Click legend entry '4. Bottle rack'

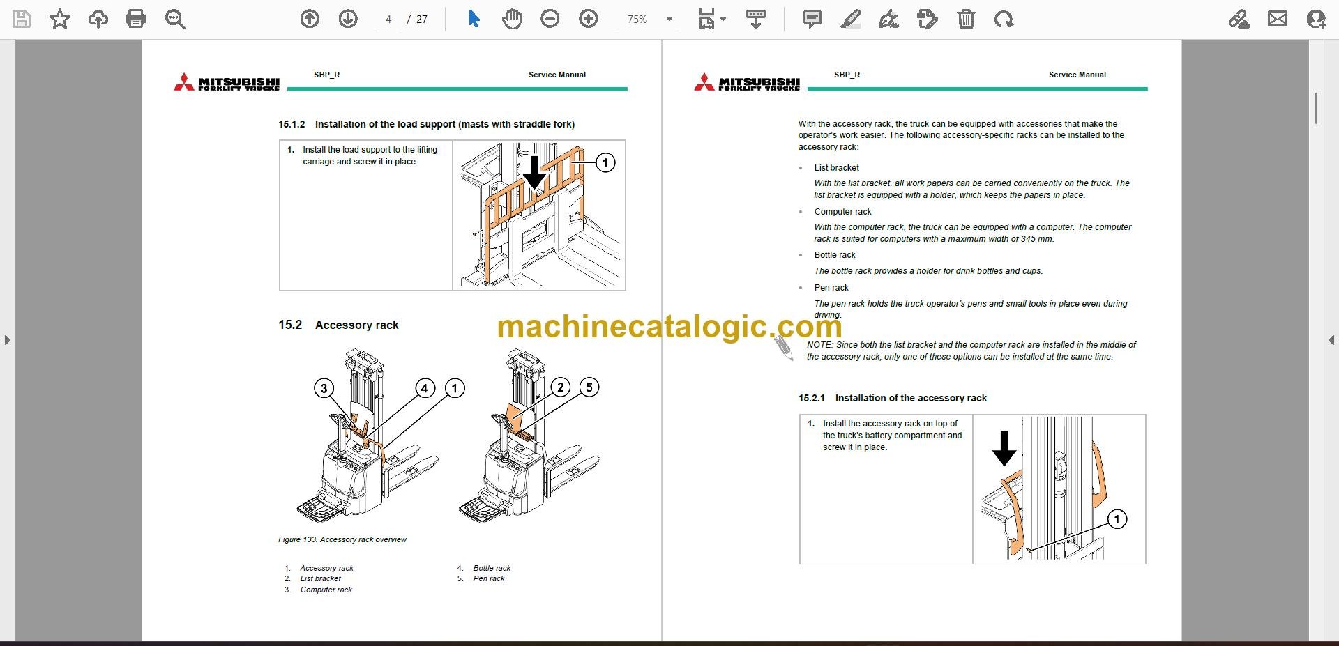pos(484,568)
